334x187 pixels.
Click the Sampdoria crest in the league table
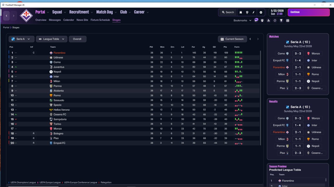pos(51,119)
